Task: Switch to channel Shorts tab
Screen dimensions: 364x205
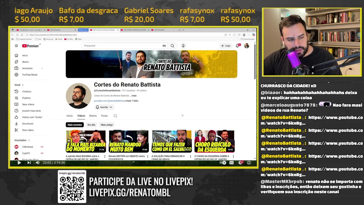Action: click(93, 116)
